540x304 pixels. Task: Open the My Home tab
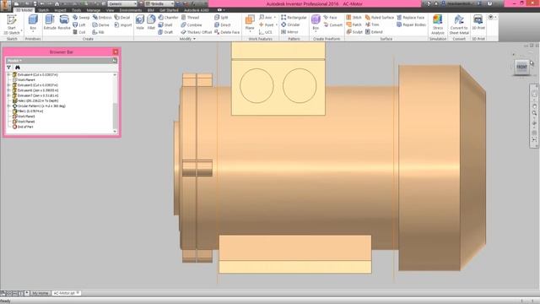40,293
